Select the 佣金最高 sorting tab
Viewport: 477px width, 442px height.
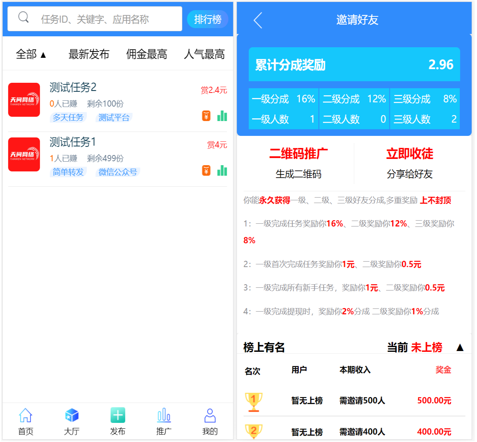click(147, 54)
